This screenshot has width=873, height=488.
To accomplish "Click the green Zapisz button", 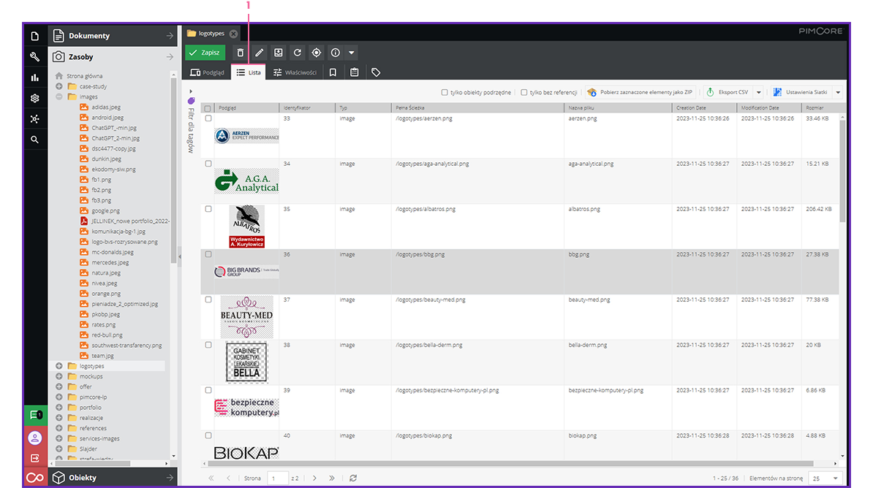I will click(x=205, y=53).
